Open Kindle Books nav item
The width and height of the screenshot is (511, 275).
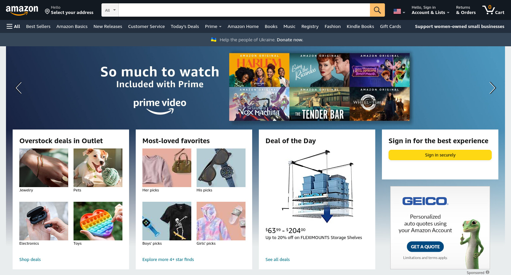click(360, 26)
